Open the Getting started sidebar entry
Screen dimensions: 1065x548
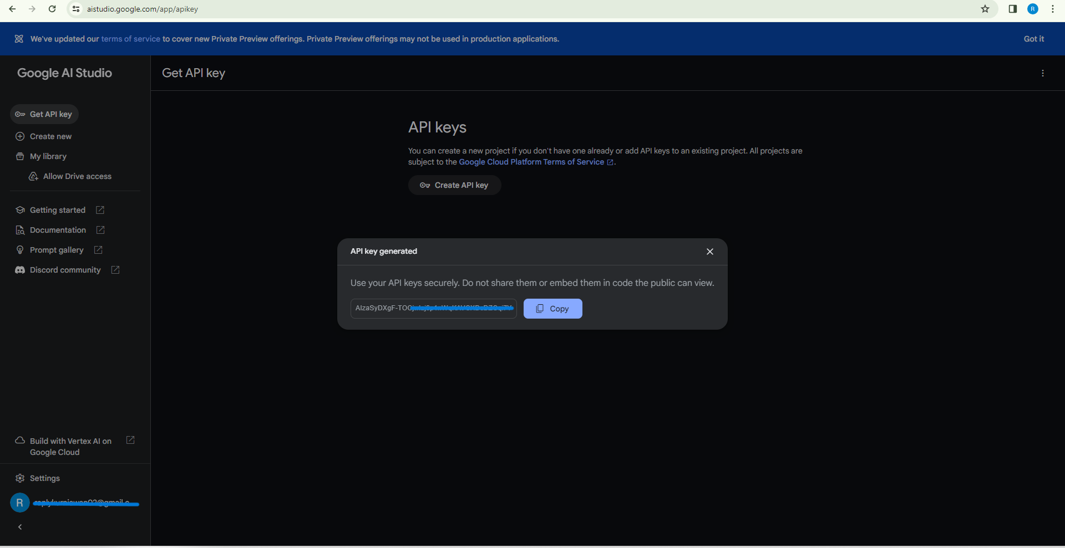point(57,210)
